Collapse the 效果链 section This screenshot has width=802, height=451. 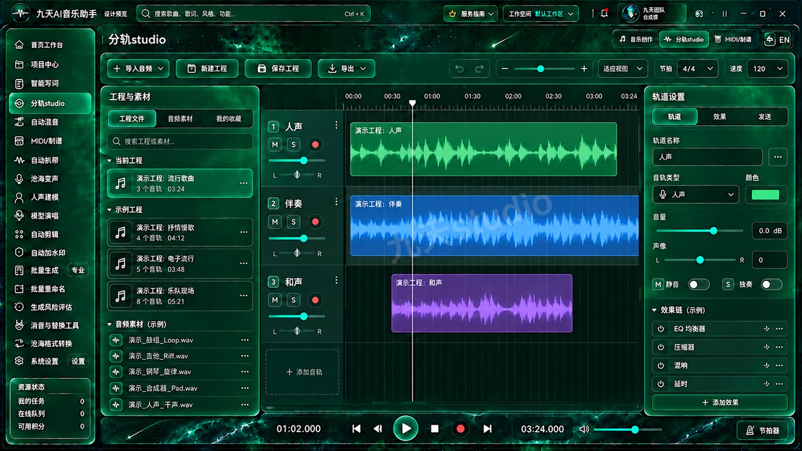click(654, 310)
